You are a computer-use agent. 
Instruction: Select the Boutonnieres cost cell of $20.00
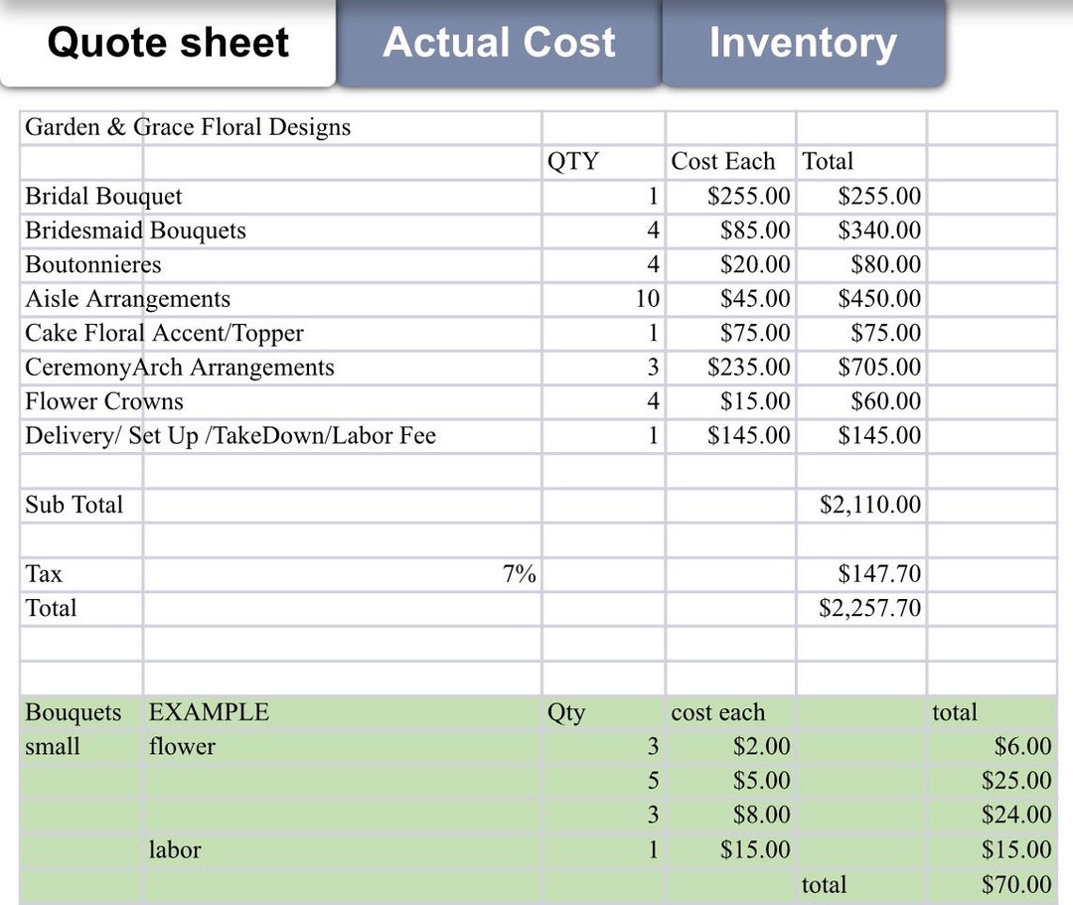point(755,264)
